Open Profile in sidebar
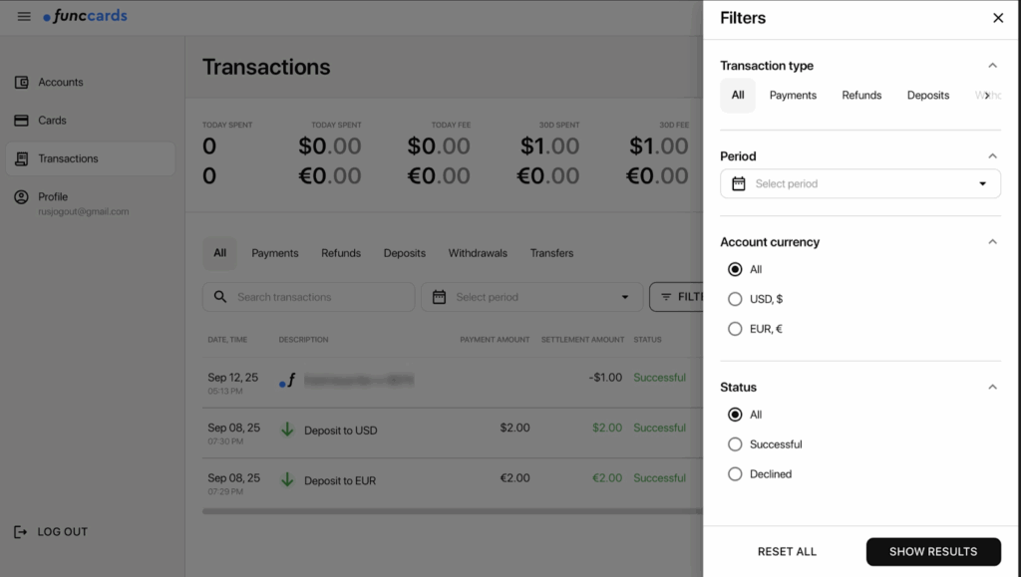1021x577 pixels. (x=91, y=203)
